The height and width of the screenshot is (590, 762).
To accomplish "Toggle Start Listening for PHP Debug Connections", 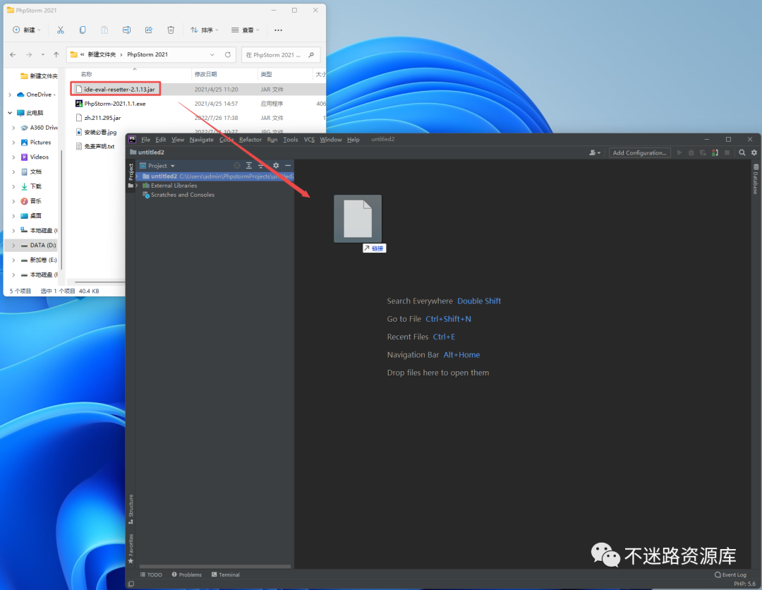I will point(715,152).
